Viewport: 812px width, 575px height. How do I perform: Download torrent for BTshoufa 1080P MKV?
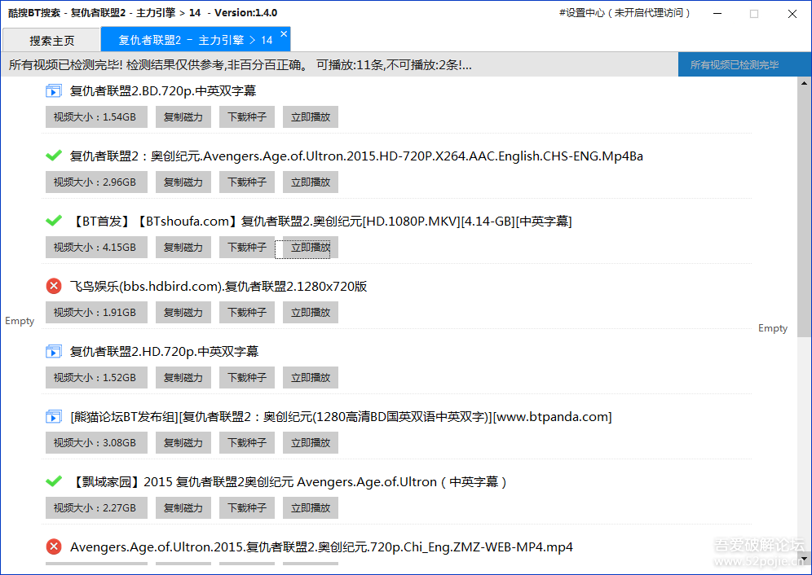coord(247,248)
